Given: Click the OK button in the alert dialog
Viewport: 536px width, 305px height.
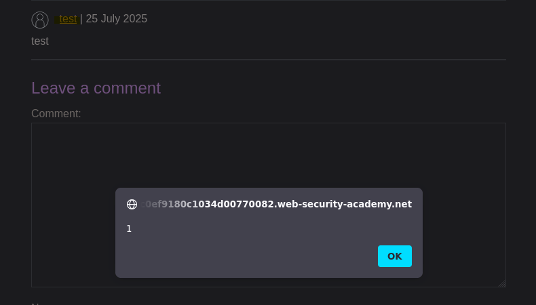Looking at the screenshot, I should tap(394, 256).
